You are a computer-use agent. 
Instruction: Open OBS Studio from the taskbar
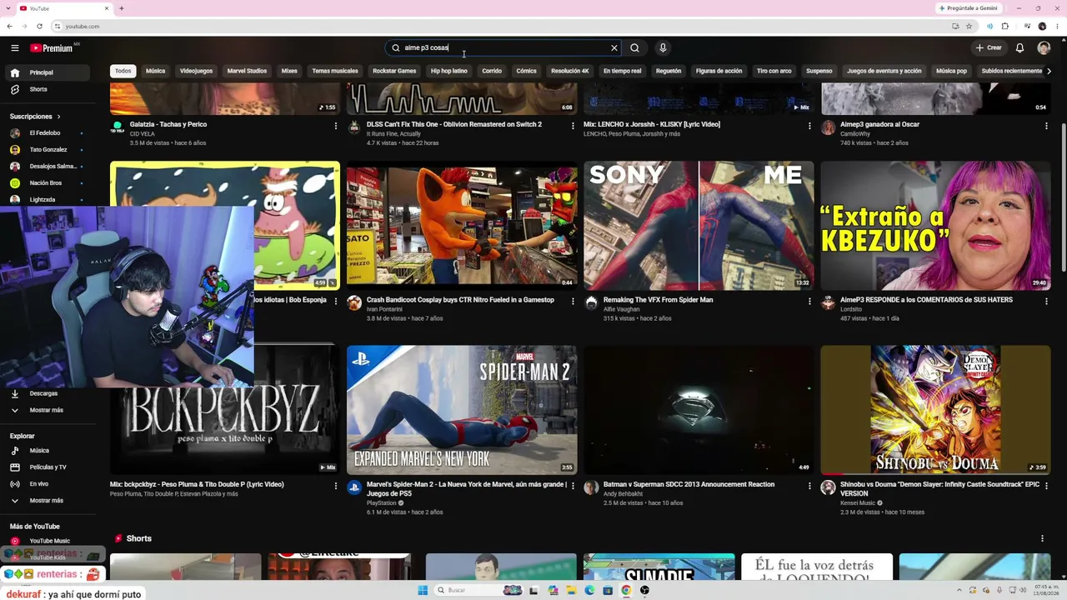pos(644,590)
